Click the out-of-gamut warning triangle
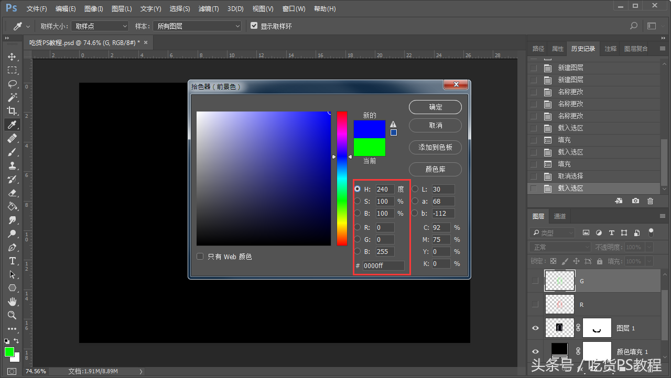The width and height of the screenshot is (671, 378). [x=393, y=124]
